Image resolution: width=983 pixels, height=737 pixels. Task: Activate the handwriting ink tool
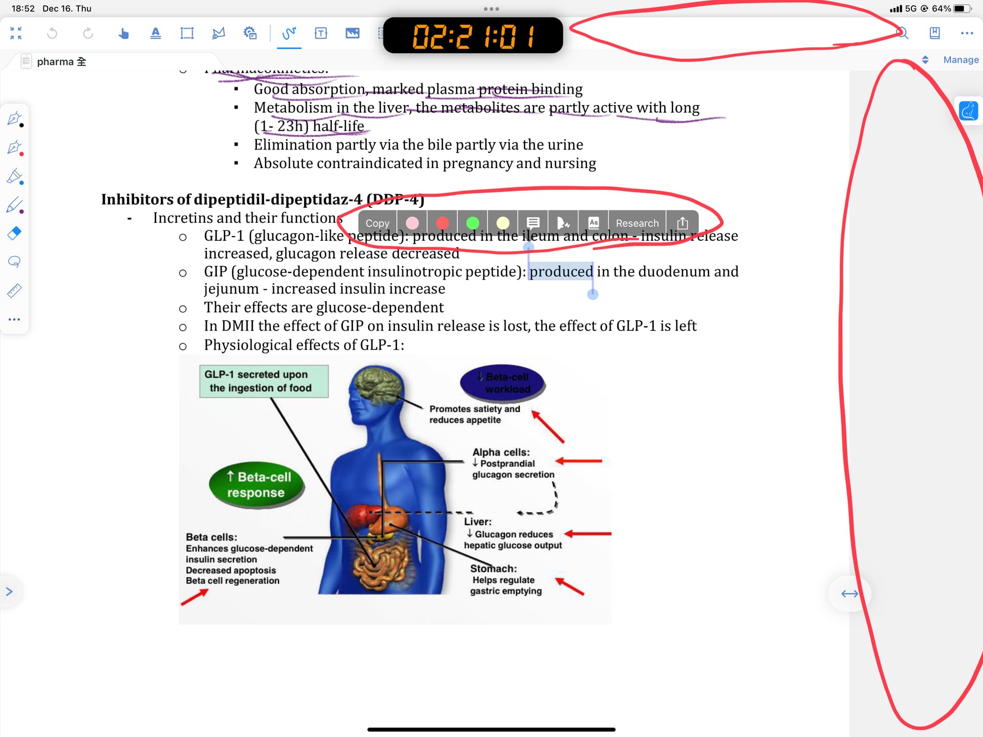point(289,33)
